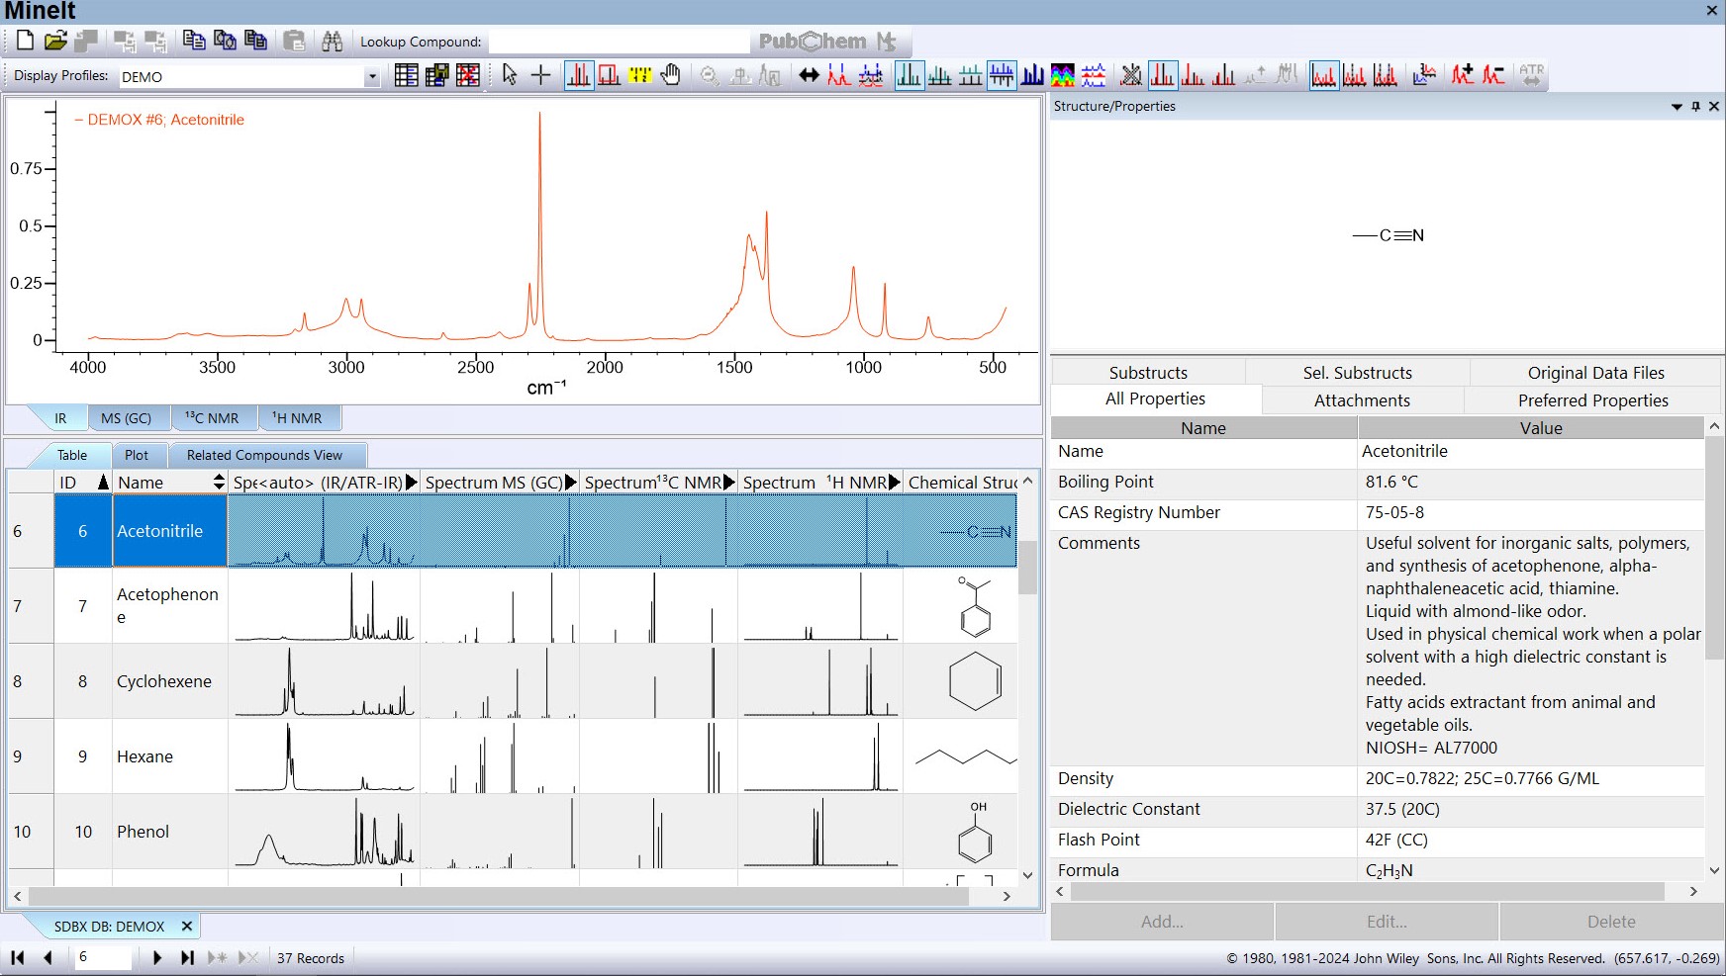The width and height of the screenshot is (1726, 976).
Task: Click the Lookup Compound input field
Action: [x=619, y=42]
